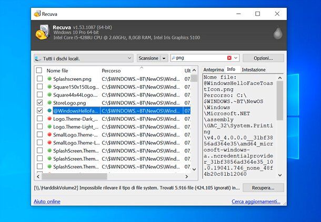Select the Splashscreen.png file name
This screenshot has width=321, height=222.
point(72,79)
